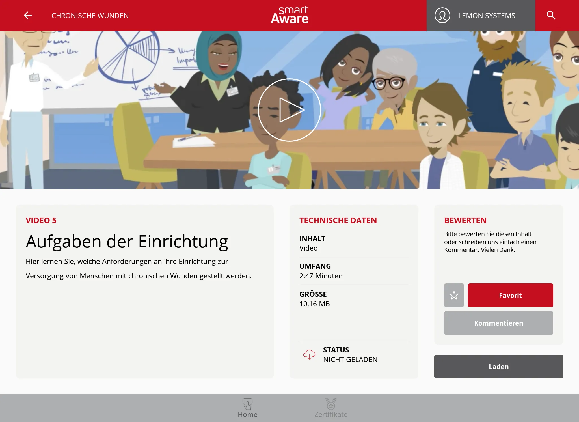Click the 'TECHNISCHE DATEN' heading
This screenshot has width=579, height=422.
pyautogui.click(x=338, y=220)
